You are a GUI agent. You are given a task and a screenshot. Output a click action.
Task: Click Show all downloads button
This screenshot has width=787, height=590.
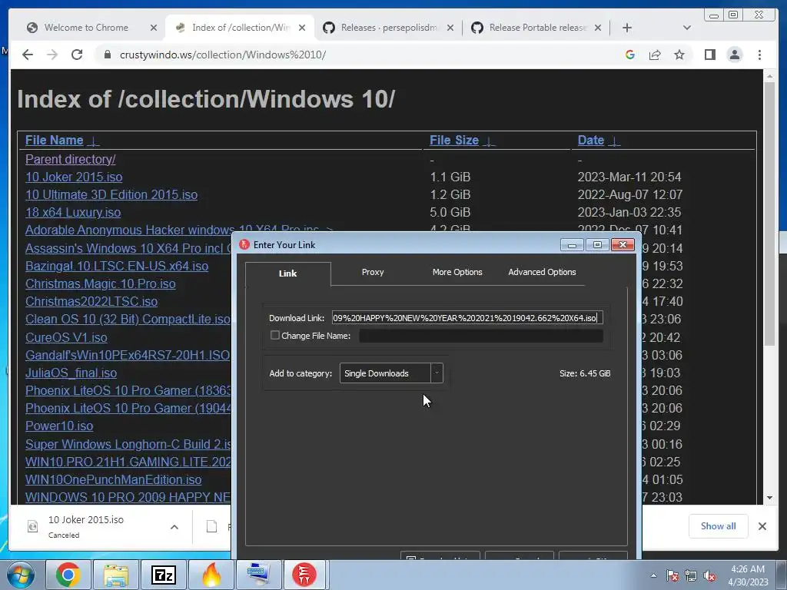coord(719,525)
